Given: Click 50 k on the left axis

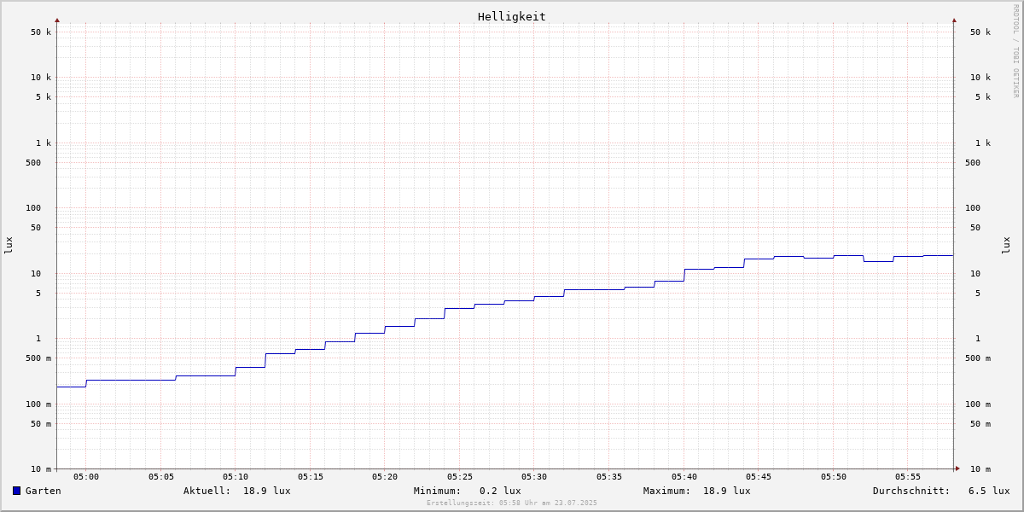Looking at the screenshot, I should pyautogui.click(x=41, y=32).
